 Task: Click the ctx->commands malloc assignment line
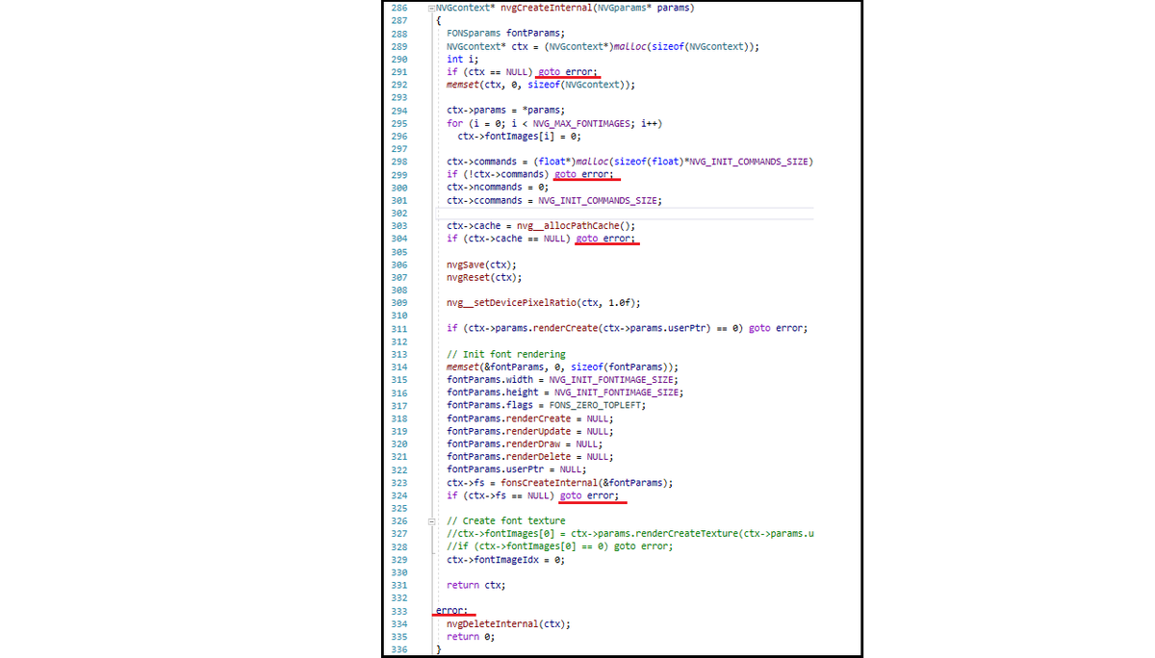click(629, 162)
